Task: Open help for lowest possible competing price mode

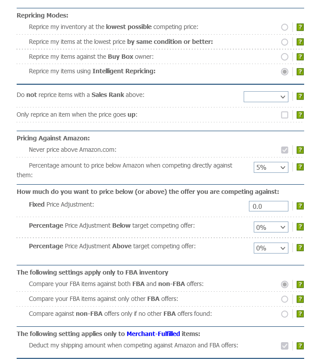Action: point(300,27)
